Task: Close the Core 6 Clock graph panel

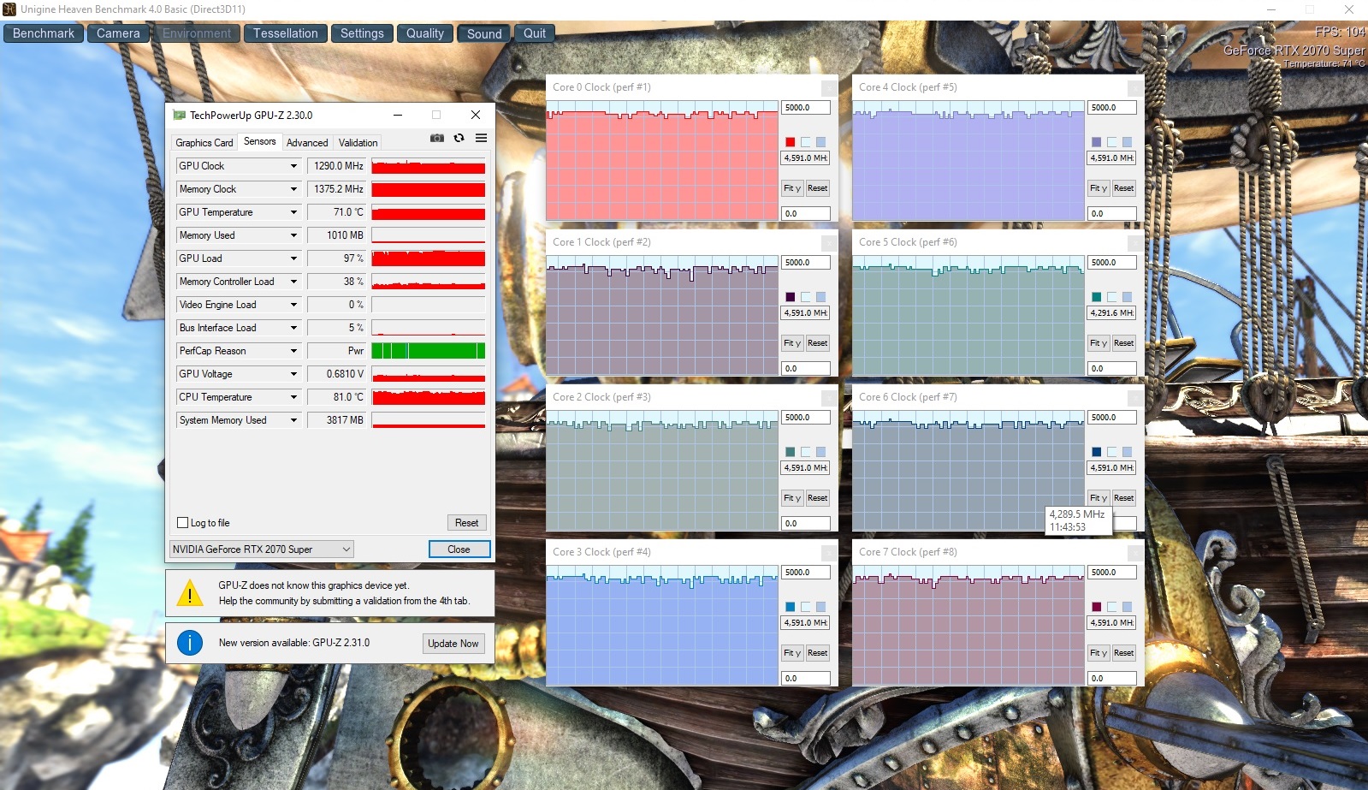Action: 1135,397
